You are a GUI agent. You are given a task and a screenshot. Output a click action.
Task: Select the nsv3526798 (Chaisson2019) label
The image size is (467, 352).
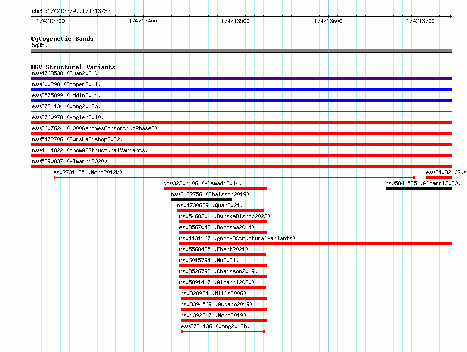click(x=218, y=271)
